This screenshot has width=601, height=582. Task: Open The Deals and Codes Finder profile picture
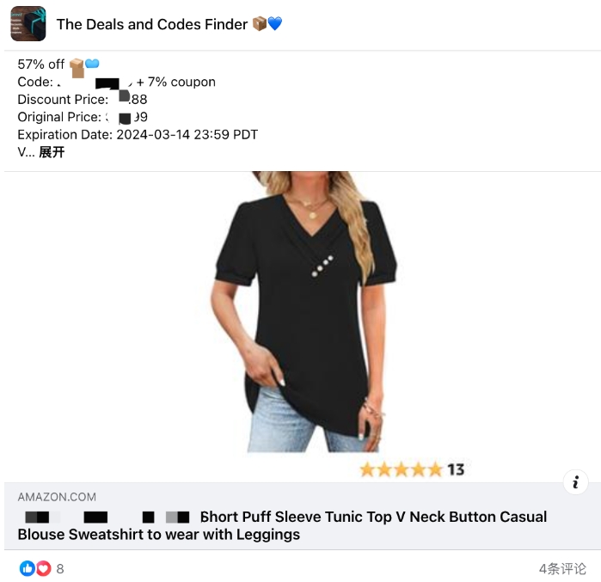28,24
